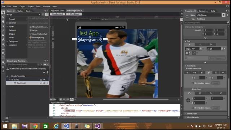
Task: Switch to the States tab
Action: coord(20,11)
